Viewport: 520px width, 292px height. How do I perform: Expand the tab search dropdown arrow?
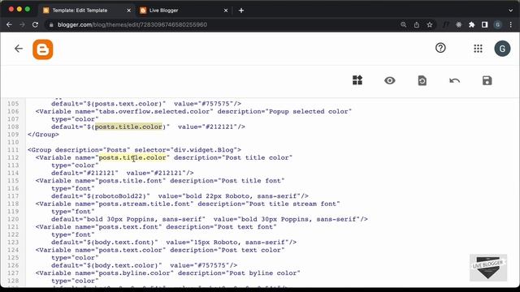(511, 11)
